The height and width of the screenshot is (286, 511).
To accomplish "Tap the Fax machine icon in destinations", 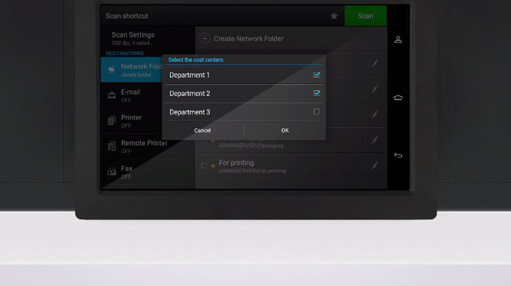I will [111, 171].
